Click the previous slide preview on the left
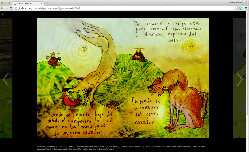 (x=6, y=56)
